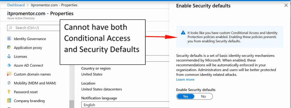Open the Learn more link
The width and height of the screenshot is (291, 108).
click(185, 79)
